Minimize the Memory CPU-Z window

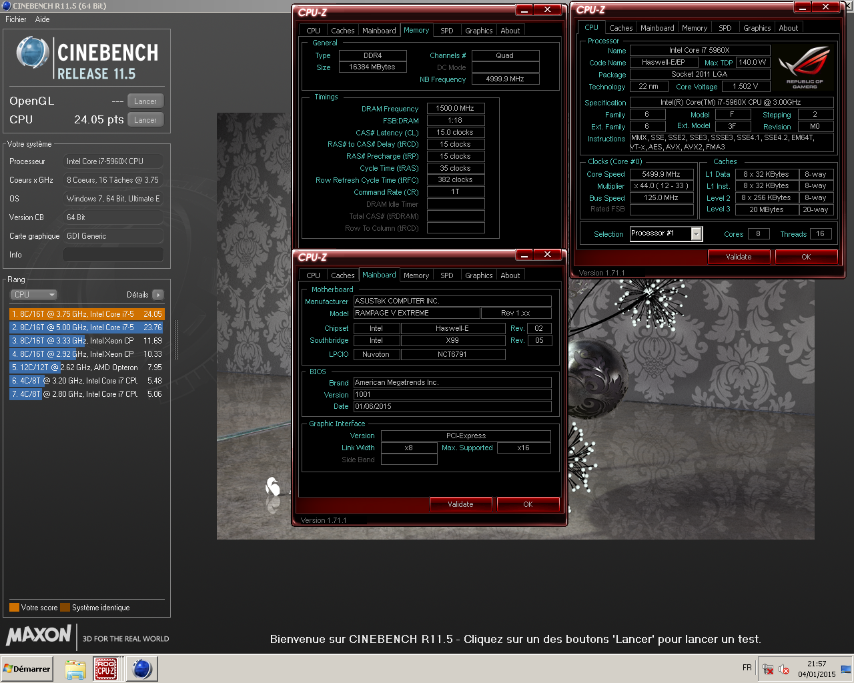tap(524, 10)
